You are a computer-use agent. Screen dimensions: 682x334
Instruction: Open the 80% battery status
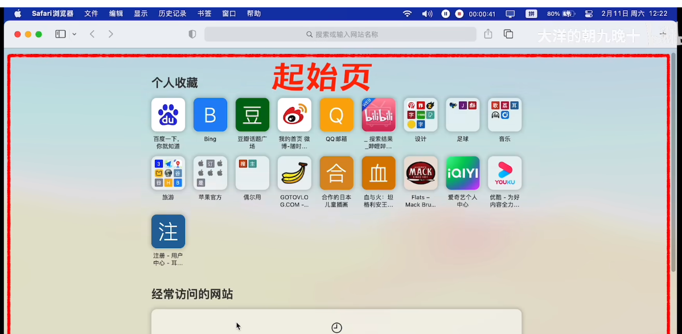(x=561, y=14)
